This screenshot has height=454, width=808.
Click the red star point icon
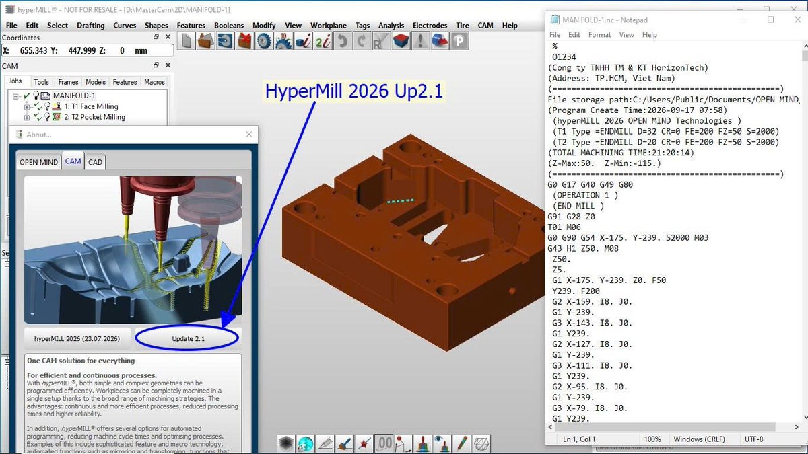coord(365,443)
